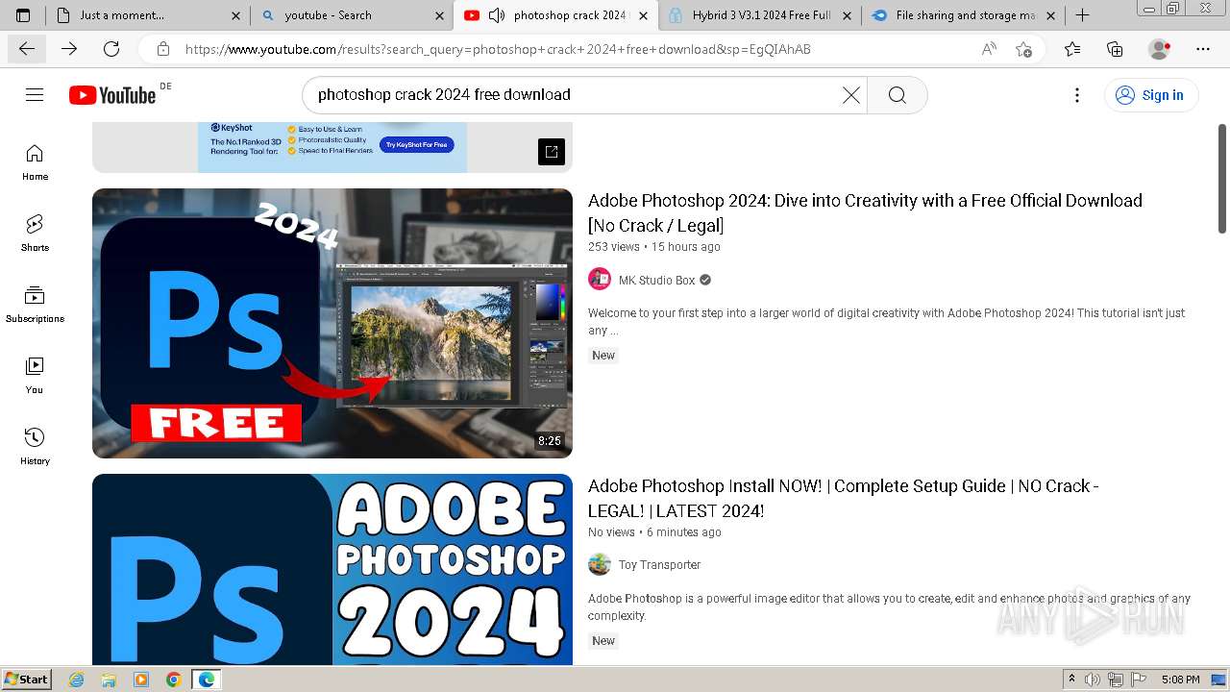Viewport: 1230px width, 692px height.
Task: Open the Collections icon
Action: [x=1115, y=49]
